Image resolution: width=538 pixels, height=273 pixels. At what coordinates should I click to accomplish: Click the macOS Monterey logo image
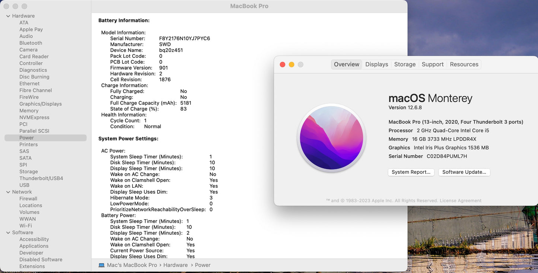click(331, 137)
